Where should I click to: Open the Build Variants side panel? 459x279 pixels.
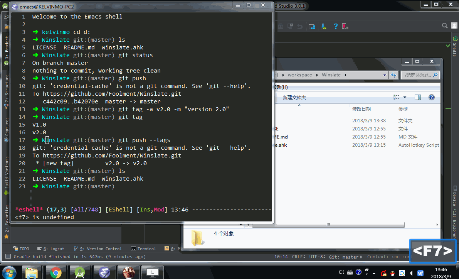(7, 176)
